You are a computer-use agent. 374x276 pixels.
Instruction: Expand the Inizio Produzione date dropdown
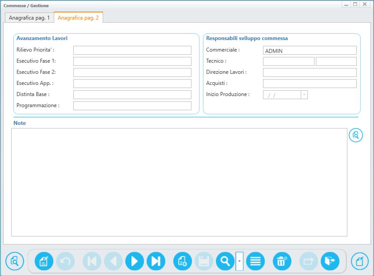[304, 95]
